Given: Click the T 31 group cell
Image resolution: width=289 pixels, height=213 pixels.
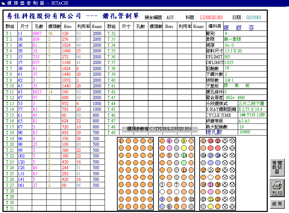Looking at the screenshot, I should click(10, 208).
